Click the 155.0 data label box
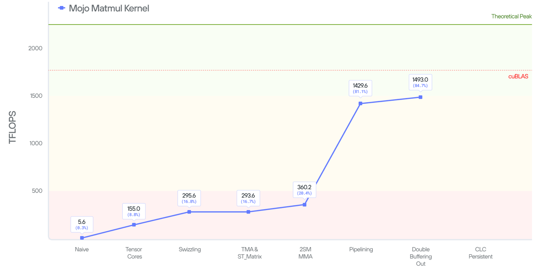 click(x=134, y=211)
